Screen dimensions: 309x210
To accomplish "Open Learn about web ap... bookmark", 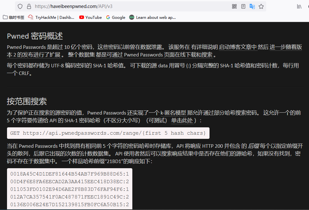I will [152, 17].
